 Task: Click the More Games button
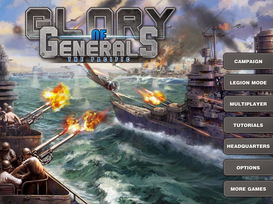[248, 189]
